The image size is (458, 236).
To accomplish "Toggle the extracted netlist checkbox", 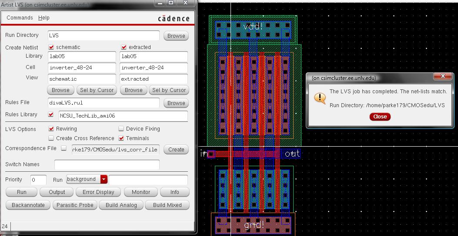I will coord(124,47).
